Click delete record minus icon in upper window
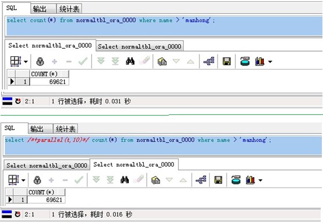 tap(69, 62)
